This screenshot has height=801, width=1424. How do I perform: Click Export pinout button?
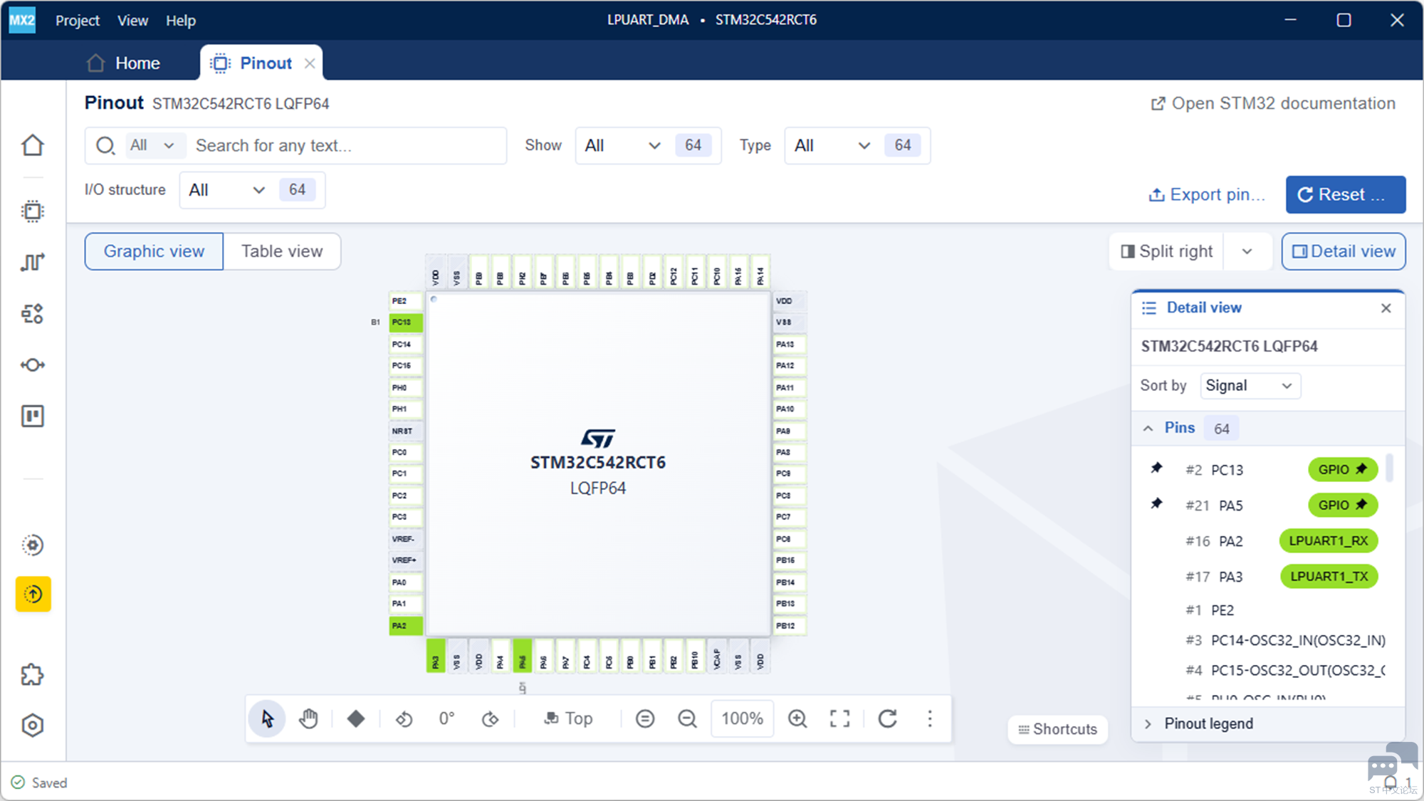tap(1208, 194)
